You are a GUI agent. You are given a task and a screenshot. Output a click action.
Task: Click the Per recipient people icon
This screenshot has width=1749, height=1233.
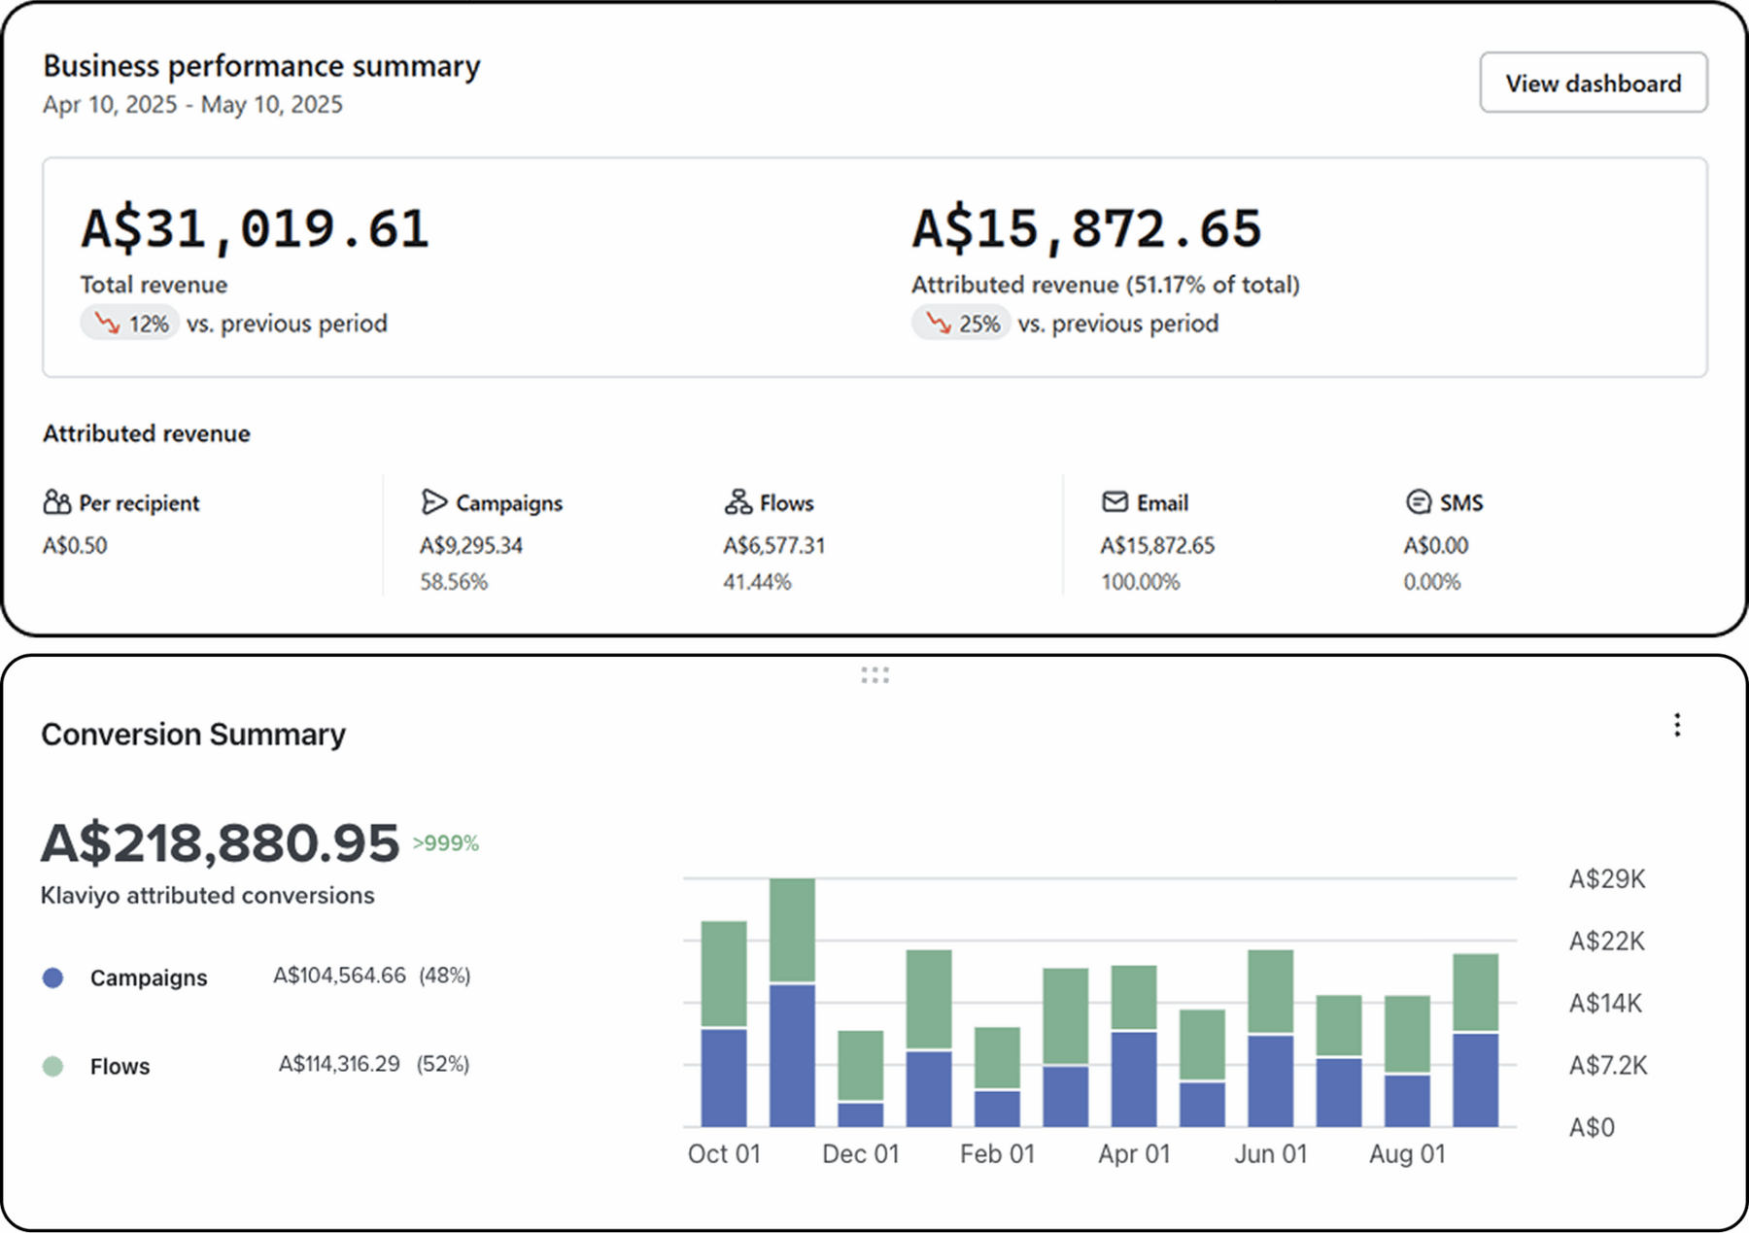(57, 502)
